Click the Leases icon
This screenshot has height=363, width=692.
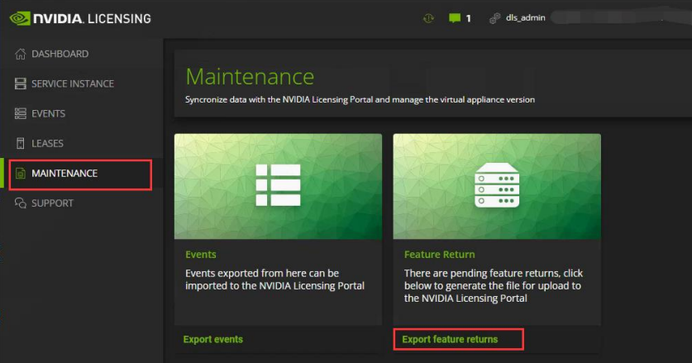click(21, 143)
